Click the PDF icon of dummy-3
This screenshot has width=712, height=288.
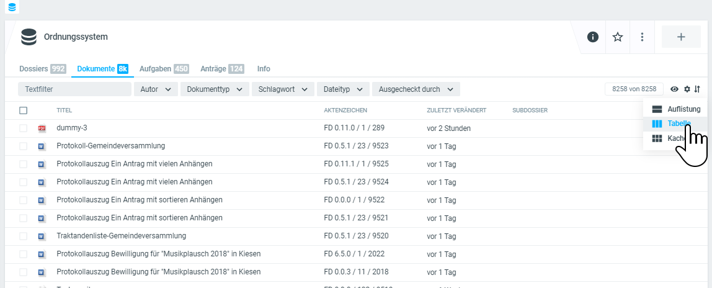tap(42, 128)
